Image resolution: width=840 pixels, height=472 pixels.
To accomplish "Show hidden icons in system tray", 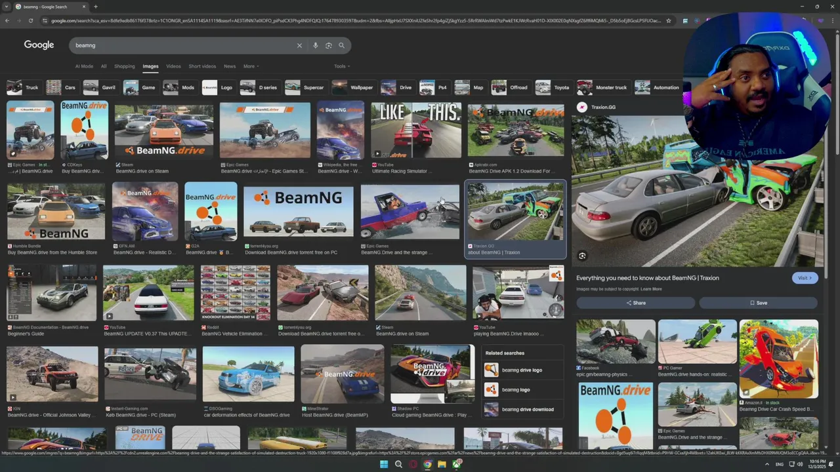I will (x=766, y=464).
